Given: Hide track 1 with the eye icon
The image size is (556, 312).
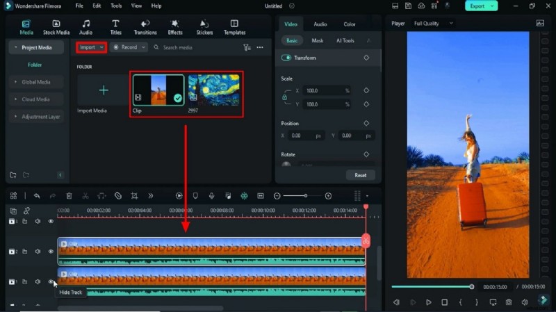Looking at the screenshot, I should click(x=51, y=281).
